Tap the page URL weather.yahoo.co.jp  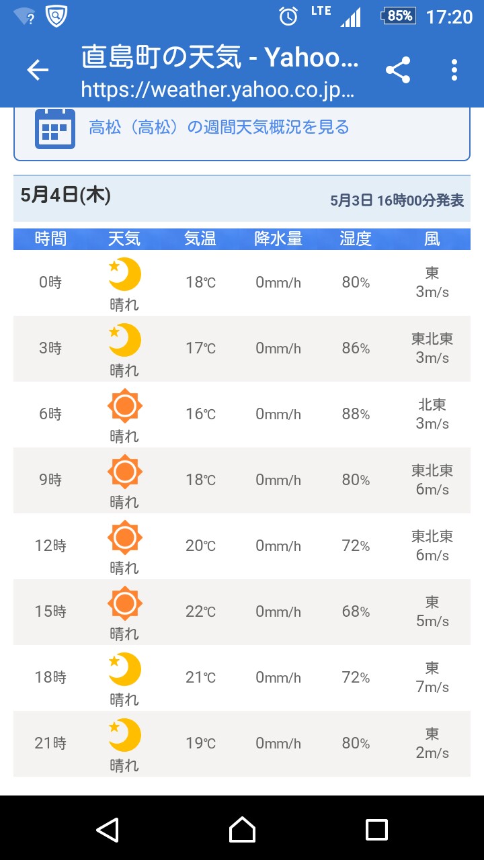[218, 89]
